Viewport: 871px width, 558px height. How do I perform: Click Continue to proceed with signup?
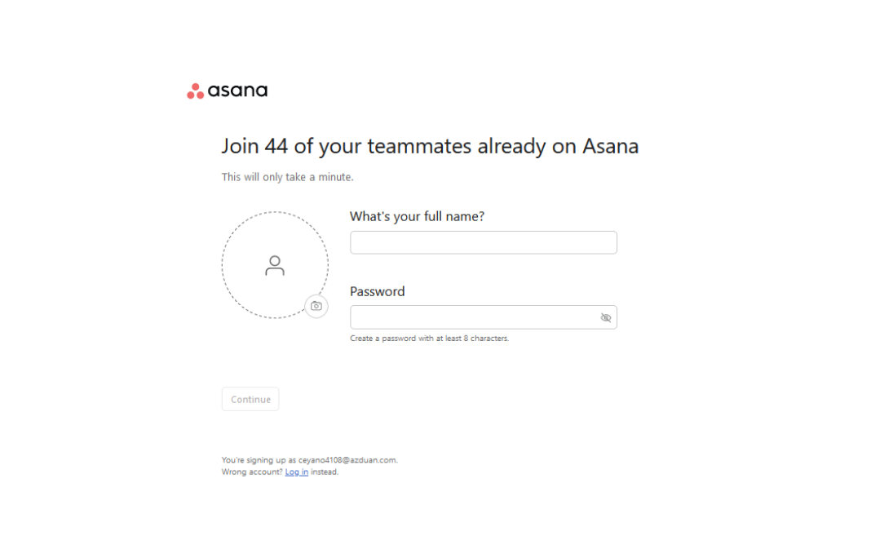(x=250, y=399)
